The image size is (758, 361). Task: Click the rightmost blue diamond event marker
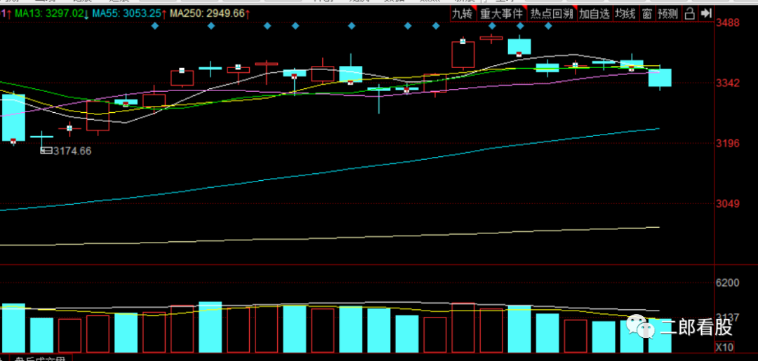(x=548, y=26)
